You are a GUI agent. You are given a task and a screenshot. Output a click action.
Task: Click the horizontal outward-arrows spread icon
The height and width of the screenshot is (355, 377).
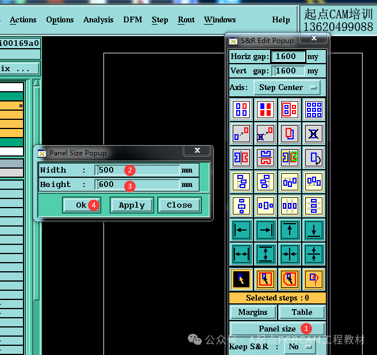(241, 254)
